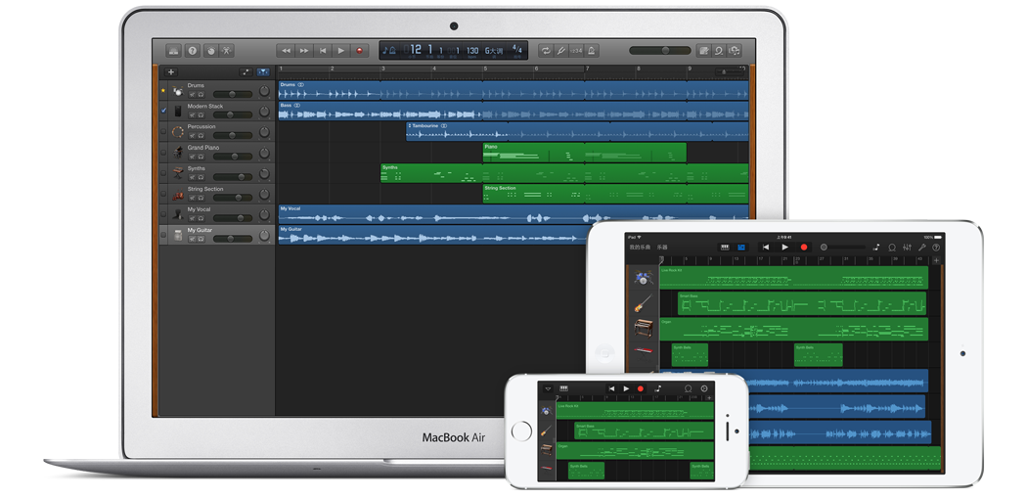This screenshot has width=1027, height=499.
Task: Select the Grand Piano track icon
Action: (x=177, y=153)
